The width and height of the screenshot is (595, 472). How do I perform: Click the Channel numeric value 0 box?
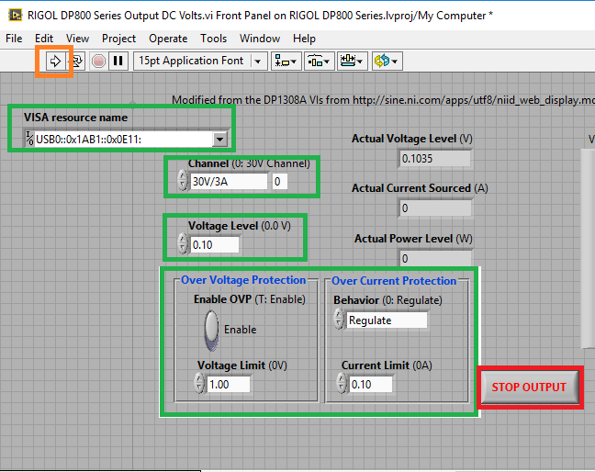(279, 182)
